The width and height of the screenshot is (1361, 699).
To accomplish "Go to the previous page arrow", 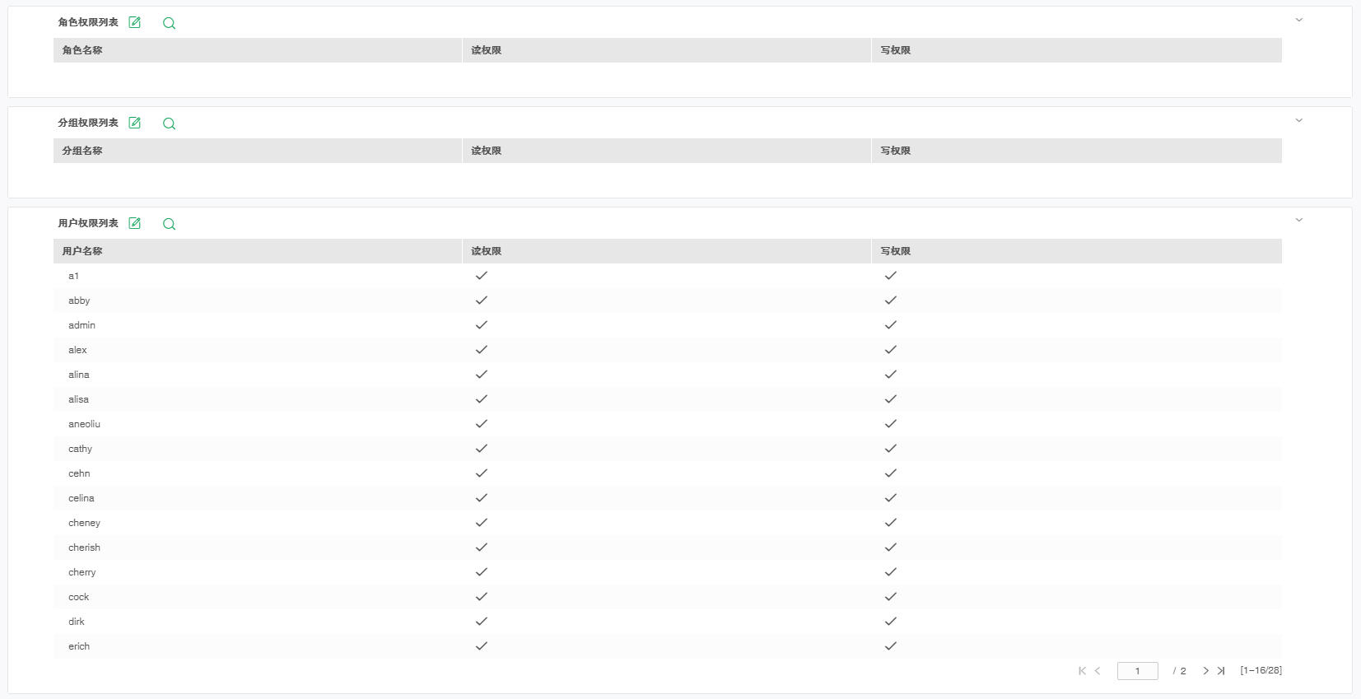I will click(x=1098, y=671).
